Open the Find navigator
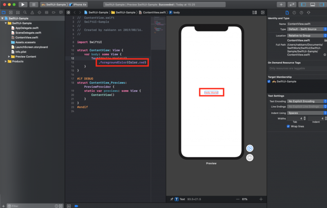327x208 pixels. point(25,12)
